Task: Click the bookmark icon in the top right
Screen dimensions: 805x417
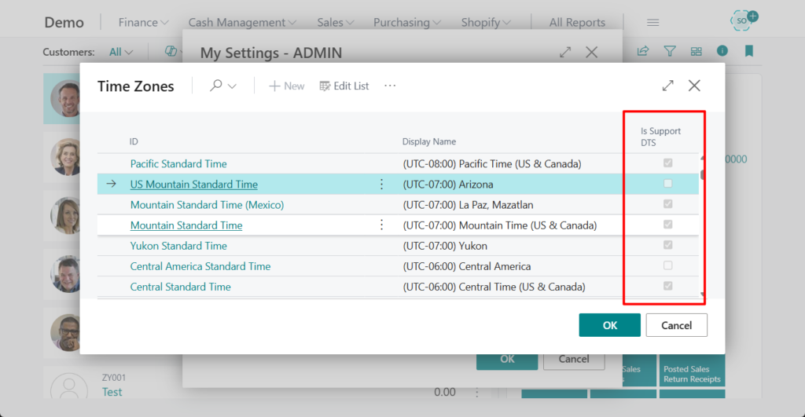Action: (749, 51)
